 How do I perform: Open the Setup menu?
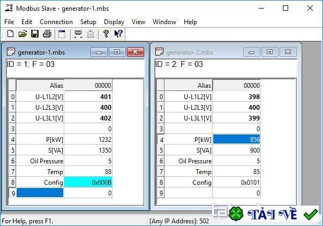coord(88,22)
